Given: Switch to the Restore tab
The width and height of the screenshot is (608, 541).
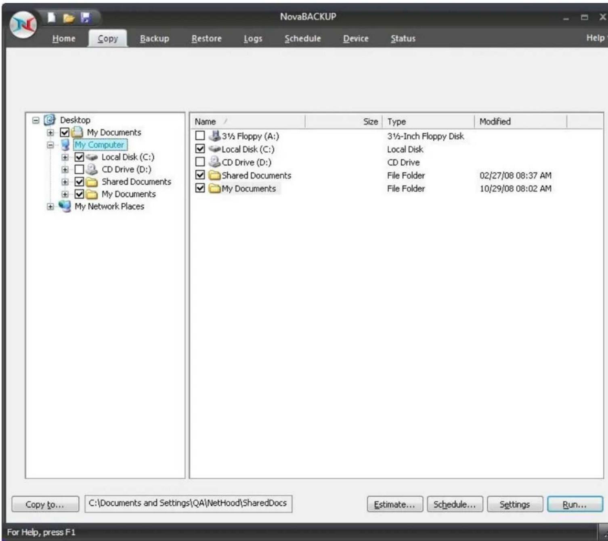Looking at the screenshot, I should (x=206, y=38).
